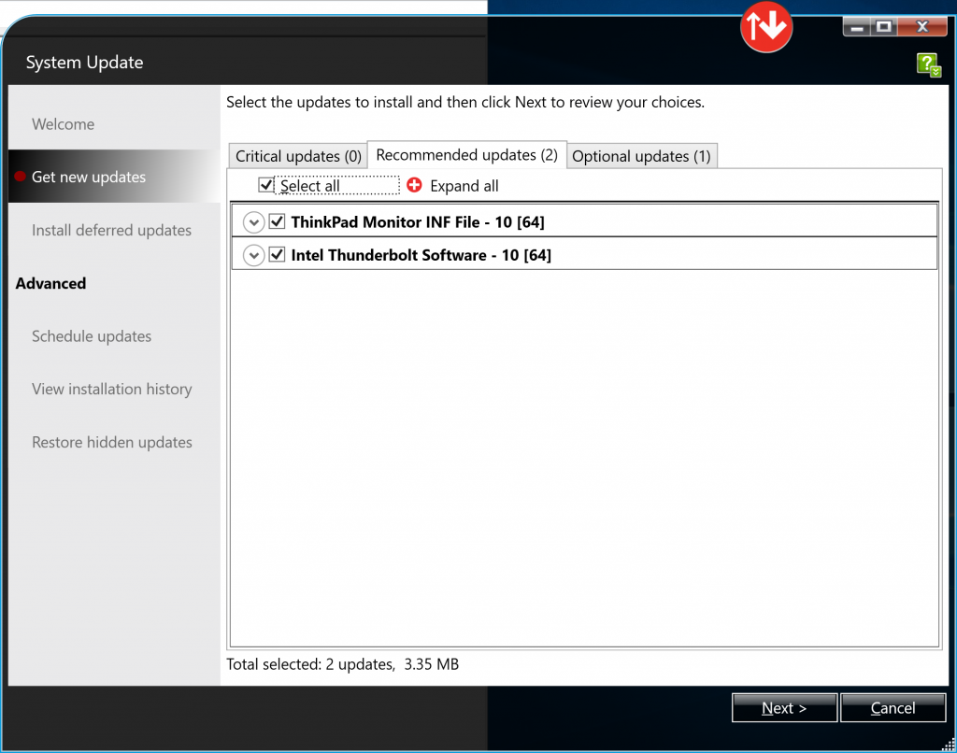Viewport: 957px width, 753px height.
Task: Minimize the System Update window
Action: (856, 27)
